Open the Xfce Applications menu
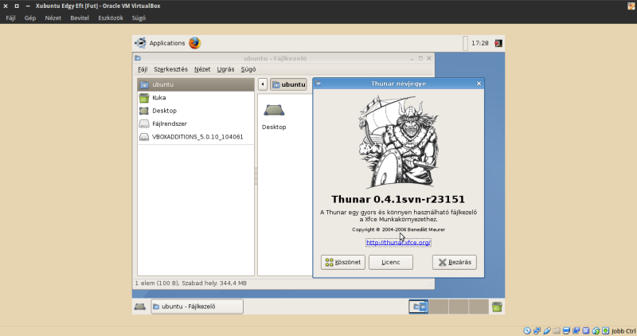The image size is (637, 336). pyautogui.click(x=159, y=43)
